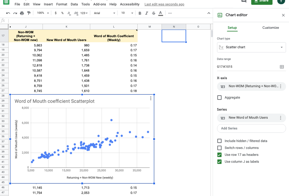Enable the Aggregate checkbox
The image size is (289, 196).
pyautogui.click(x=219, y=98)
